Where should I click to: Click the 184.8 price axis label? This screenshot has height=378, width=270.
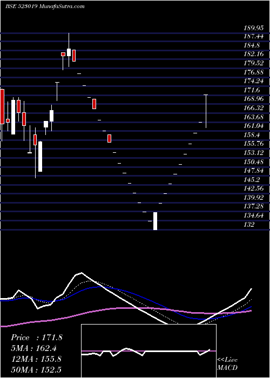click(252, 45)
